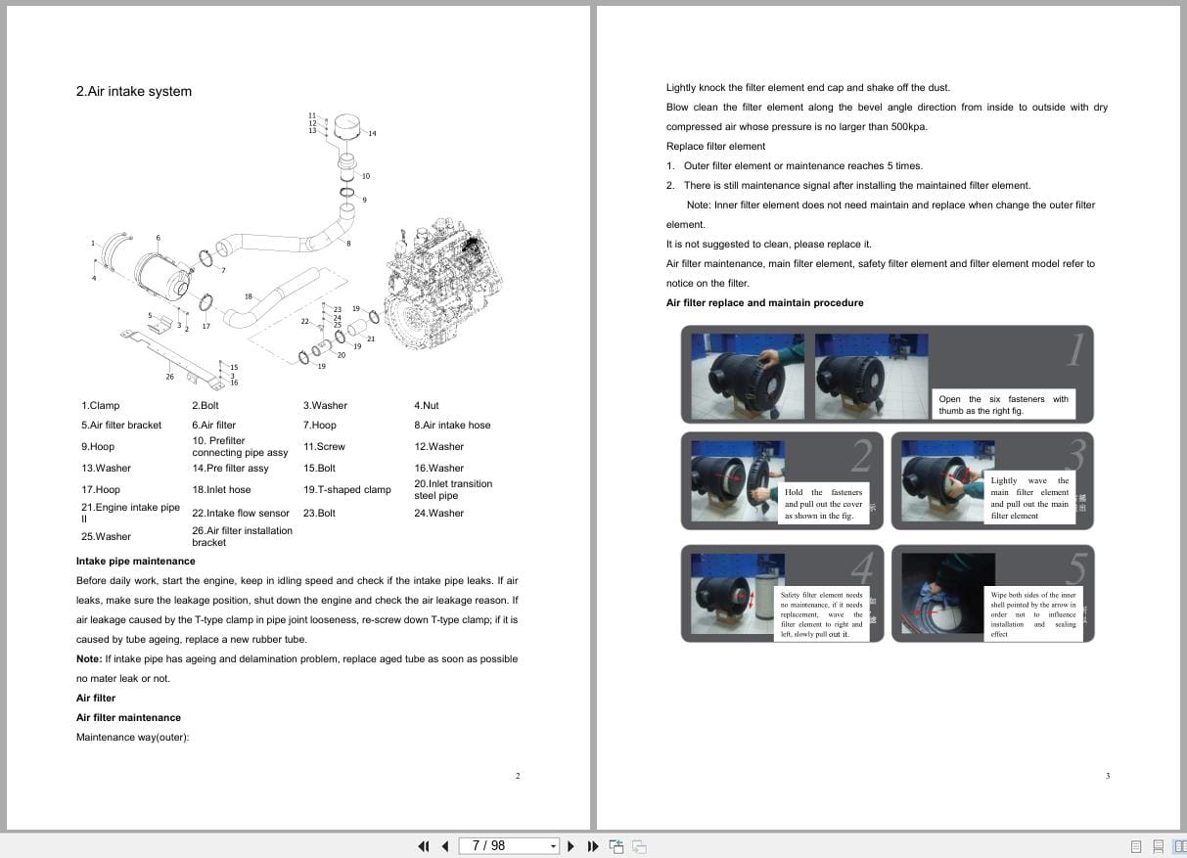This screenshot has height=858, width=1187.
Task: Click the right page number 3
Action: tap(1108, 776)
